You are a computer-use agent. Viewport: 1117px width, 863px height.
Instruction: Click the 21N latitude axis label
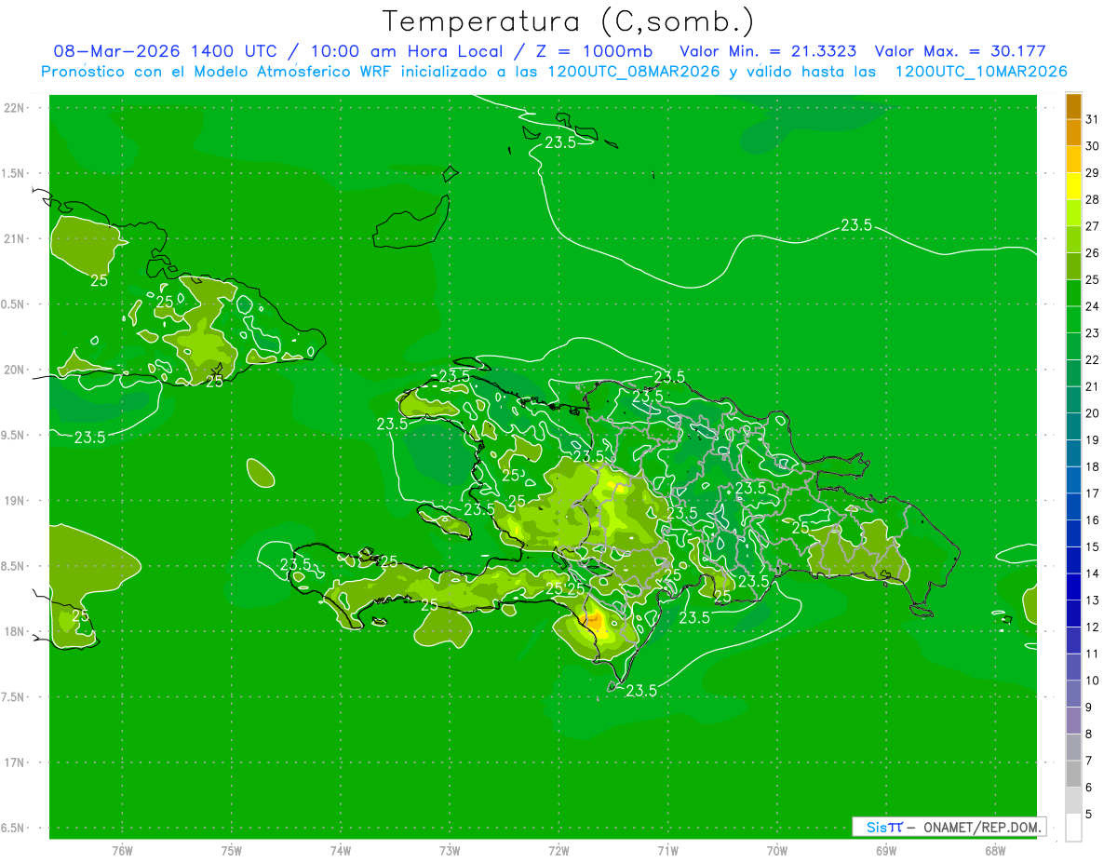[16, 239]
